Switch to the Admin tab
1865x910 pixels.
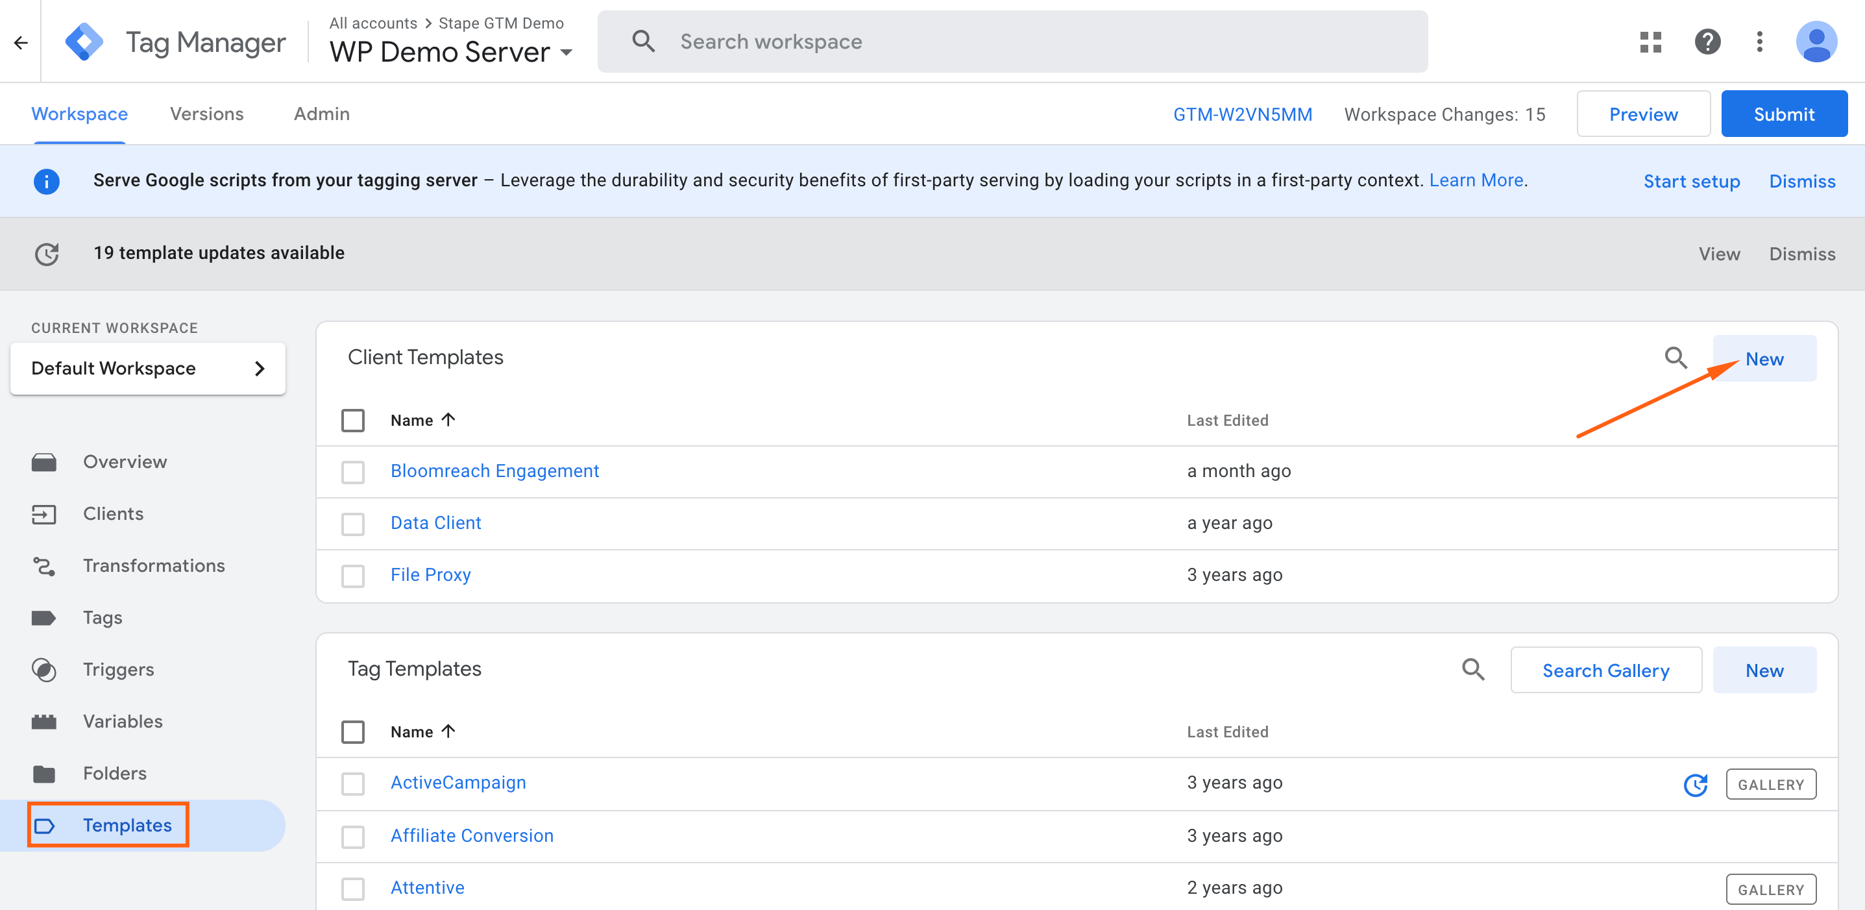pyautogui.click(x=321, y=114)
